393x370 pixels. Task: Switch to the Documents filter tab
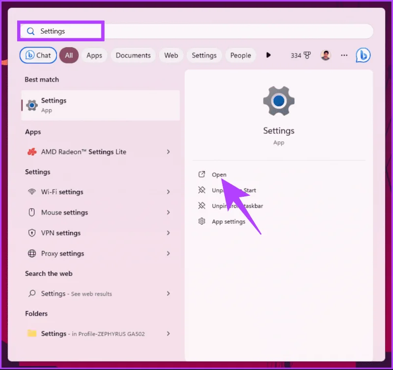pyautogui.click(x=133, y=55)
